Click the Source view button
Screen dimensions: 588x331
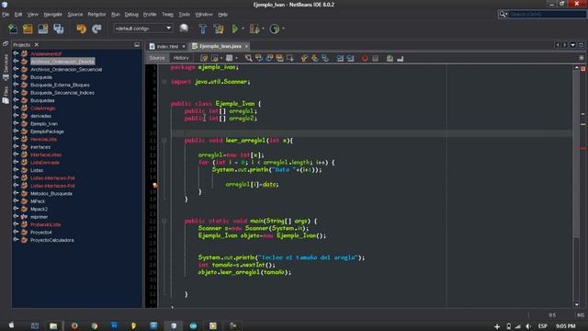click(x=157, y=58)
